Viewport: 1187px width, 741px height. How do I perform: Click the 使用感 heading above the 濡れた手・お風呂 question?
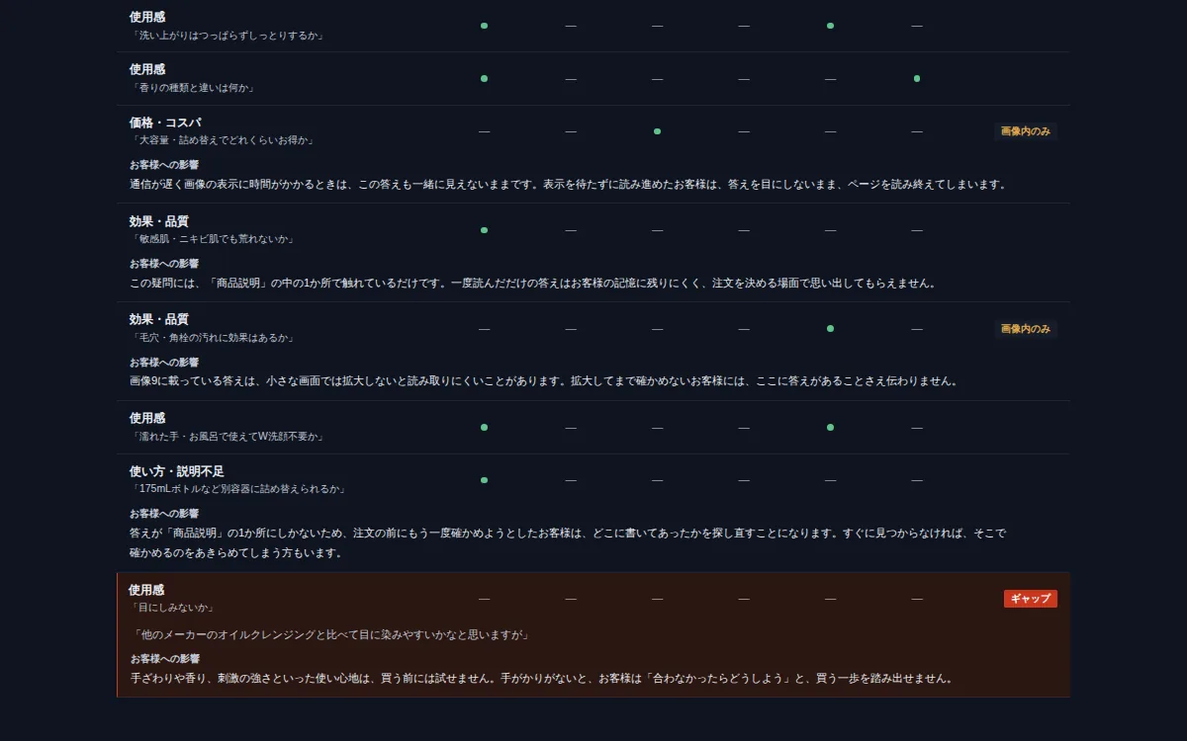pyautogui.click(x=147, y=419)
